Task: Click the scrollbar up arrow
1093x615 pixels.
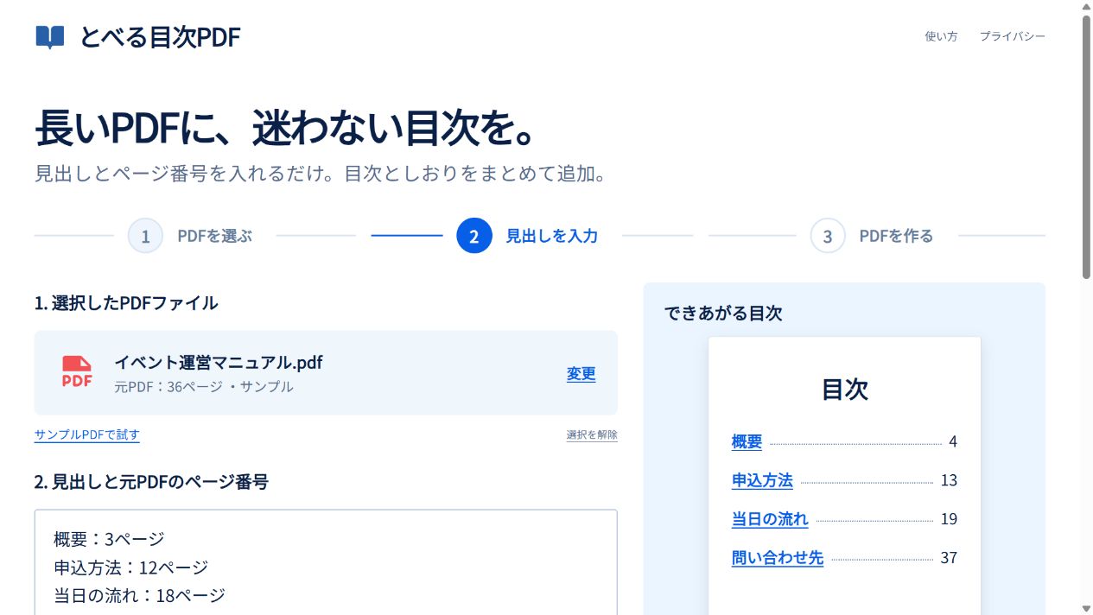Action: [x=1086, y=6]
